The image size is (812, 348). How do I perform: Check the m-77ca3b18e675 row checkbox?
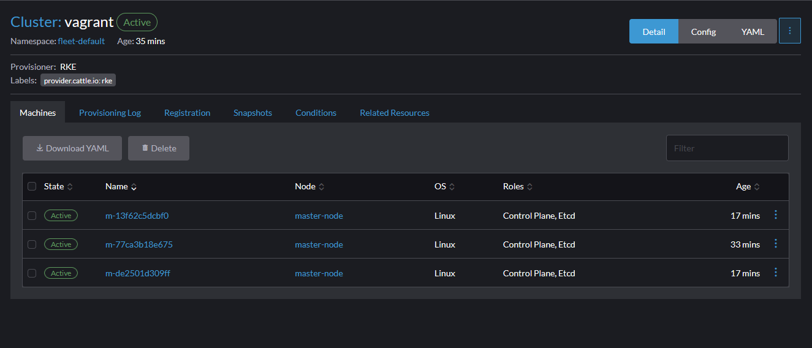(x=32, y=244)
